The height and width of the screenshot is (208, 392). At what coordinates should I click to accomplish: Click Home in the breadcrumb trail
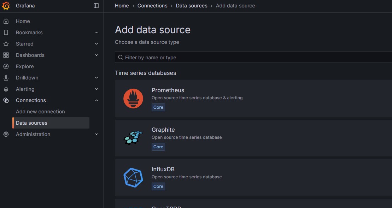tap(122, 5)
